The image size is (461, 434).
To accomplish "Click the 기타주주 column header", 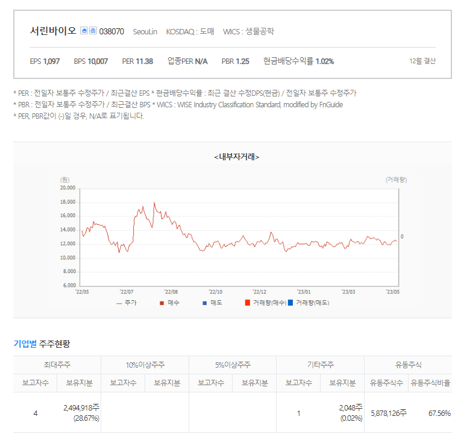I will point(321,365).
